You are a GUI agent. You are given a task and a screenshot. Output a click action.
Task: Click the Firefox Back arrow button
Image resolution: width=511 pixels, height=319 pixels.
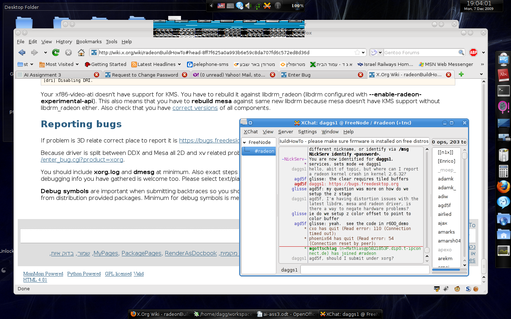click(22, 52)
